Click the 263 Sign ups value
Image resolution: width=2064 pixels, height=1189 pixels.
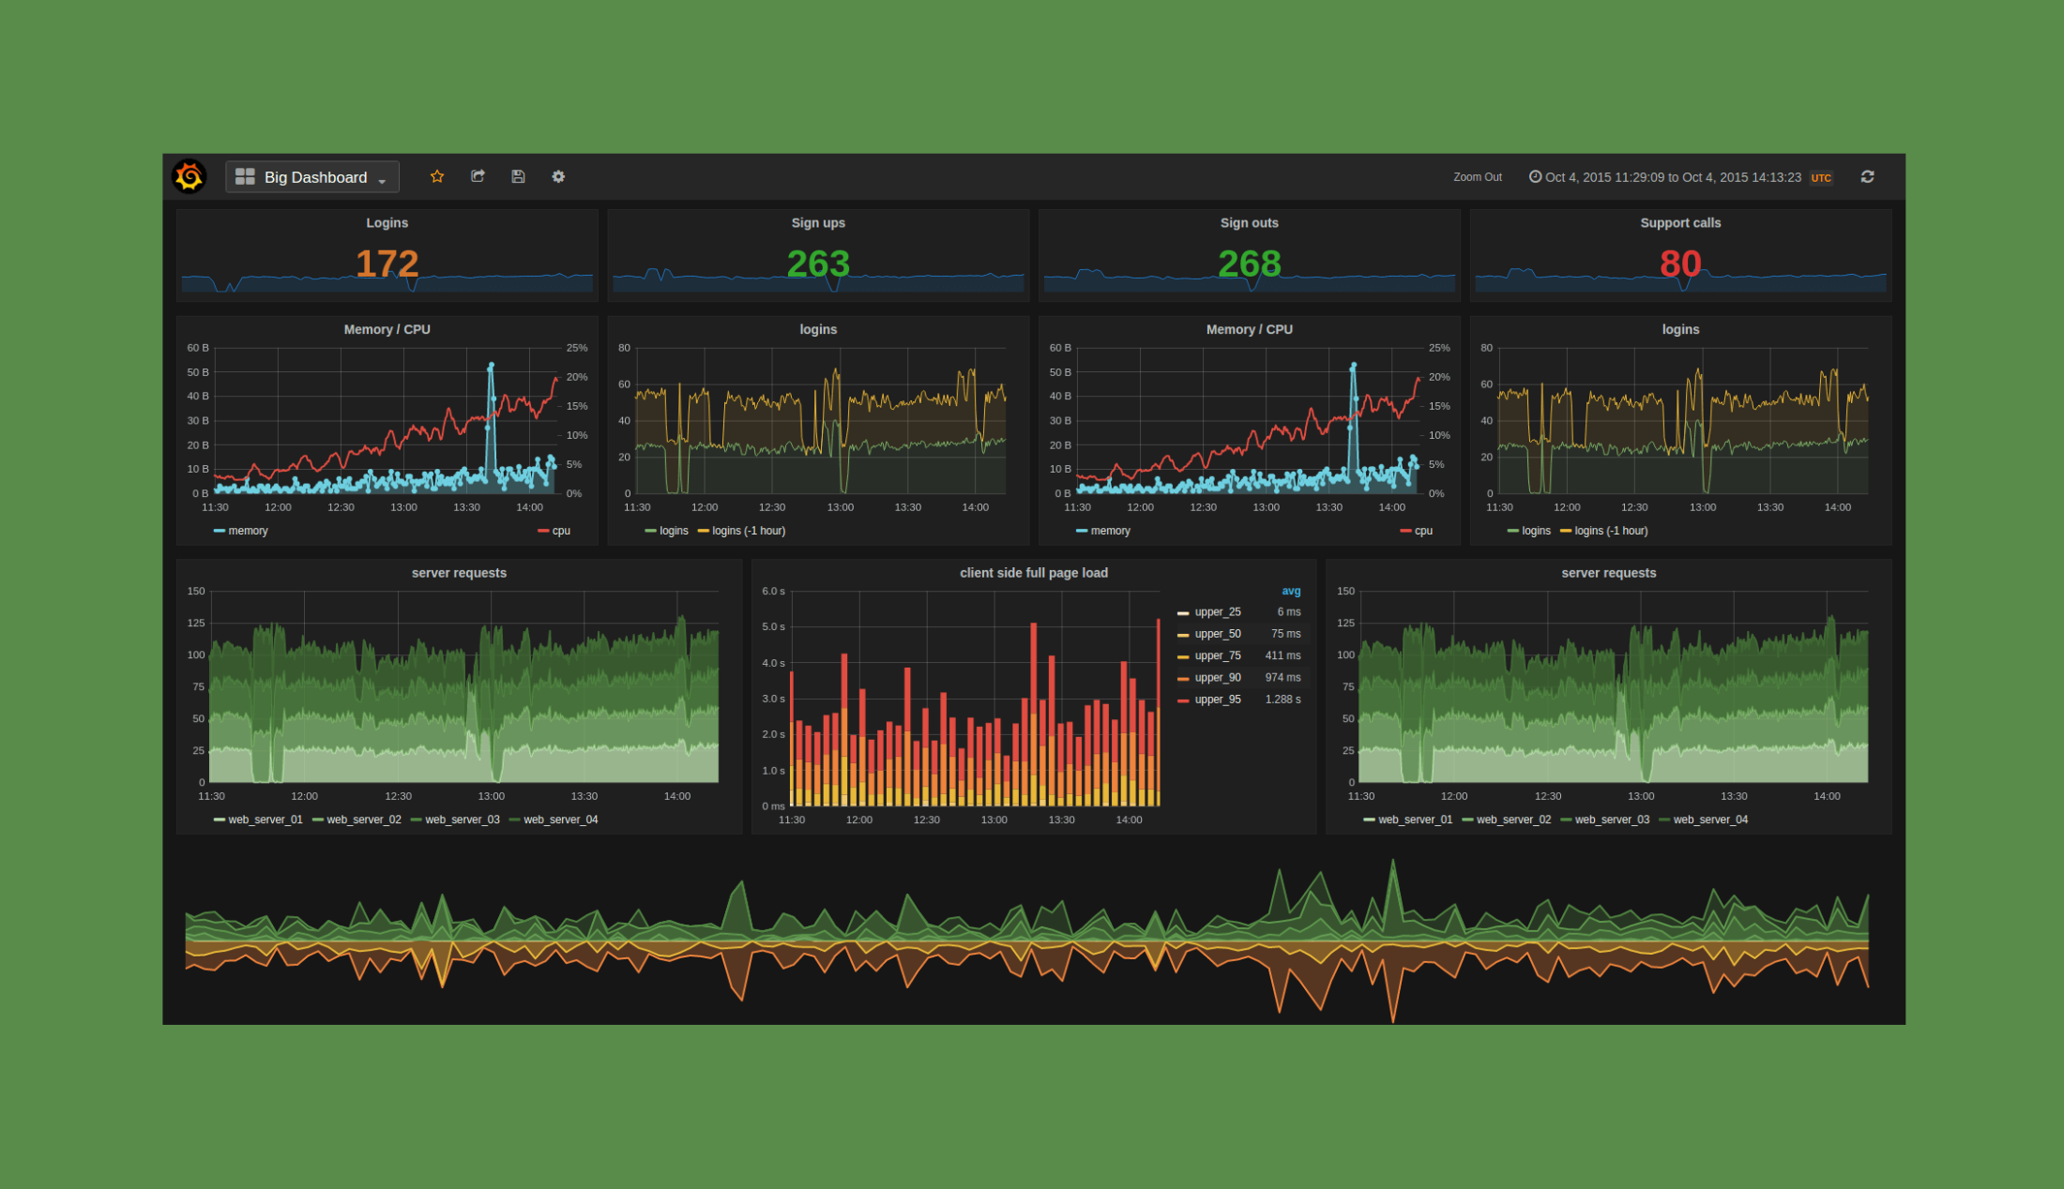coord(818,263)
